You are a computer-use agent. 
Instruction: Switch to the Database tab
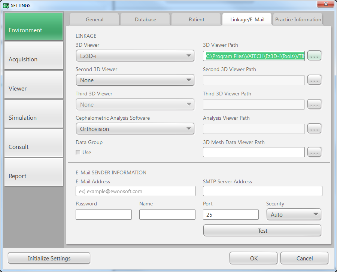point(145,19)
